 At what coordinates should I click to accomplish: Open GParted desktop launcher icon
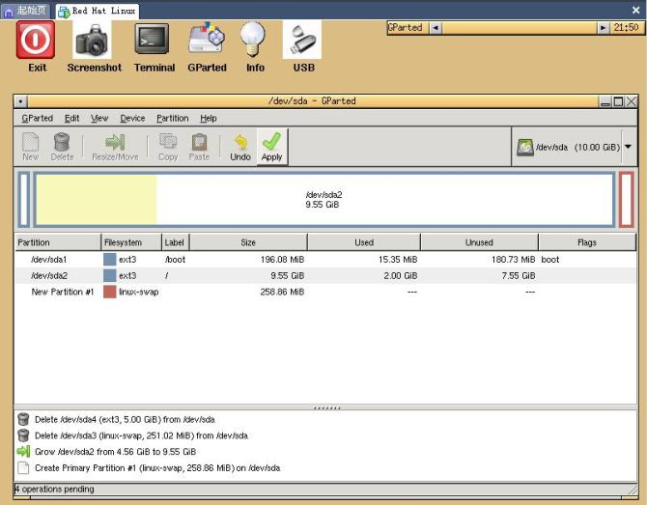pos(207,38)
